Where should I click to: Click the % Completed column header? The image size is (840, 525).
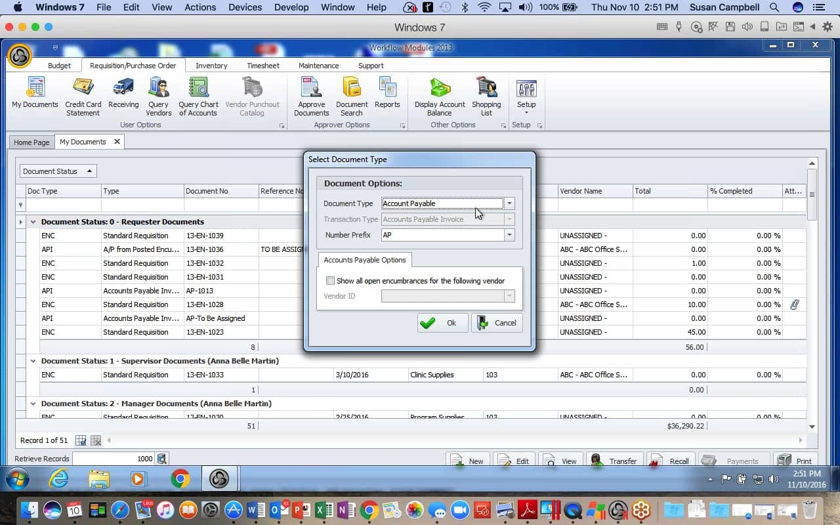pos(745,191)
